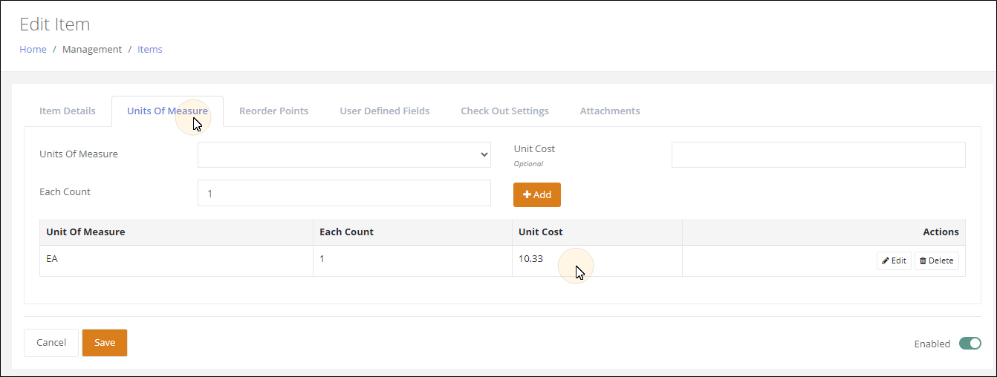This screenshot has height=377, width=997.
Task: Click the Management breadcrumb text
Action: coord(92,49)
